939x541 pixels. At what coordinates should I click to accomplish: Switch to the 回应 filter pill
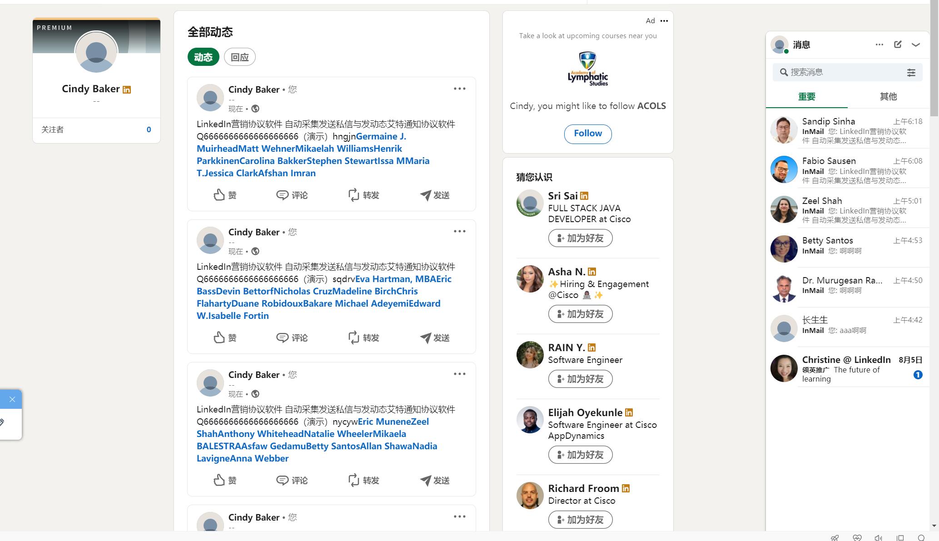pyautogui.click(x=239, y=57)
